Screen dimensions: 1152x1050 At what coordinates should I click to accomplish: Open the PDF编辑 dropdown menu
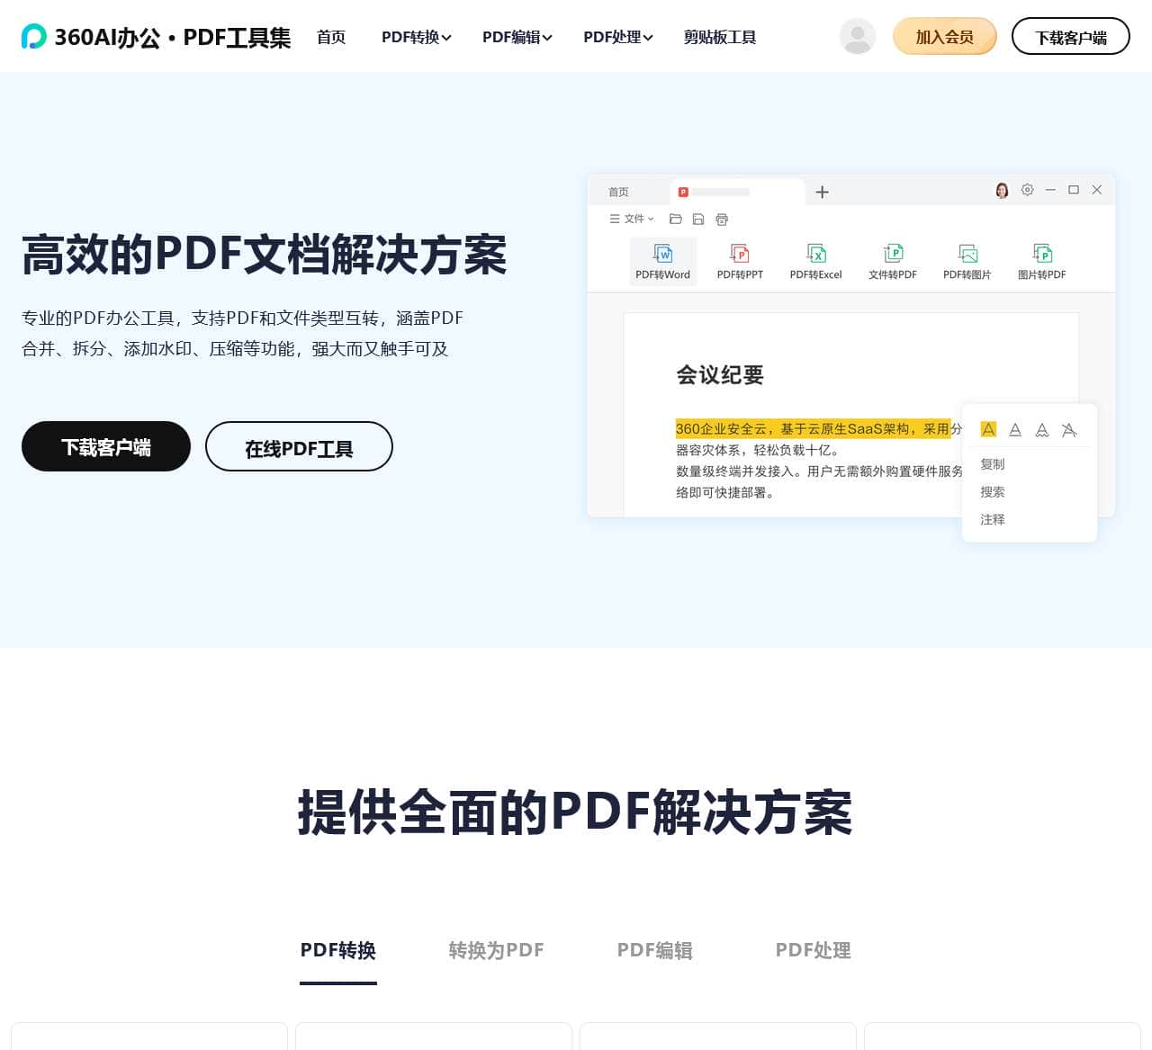coord(517,37)
